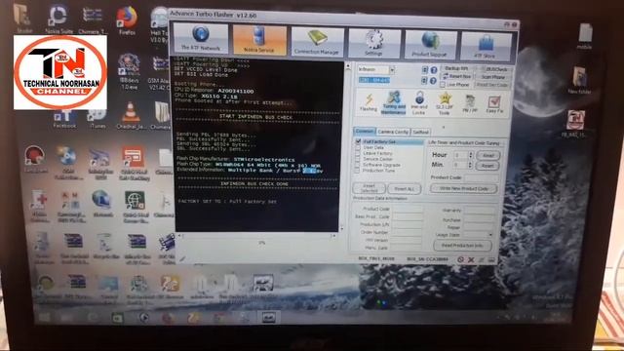This screenshot has width=624, height=351.
Task: Open the Easy Fix tool
Action: [x=494, y=104]
